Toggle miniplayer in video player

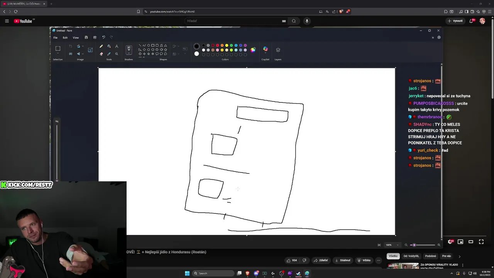click(x=460, y=242)
